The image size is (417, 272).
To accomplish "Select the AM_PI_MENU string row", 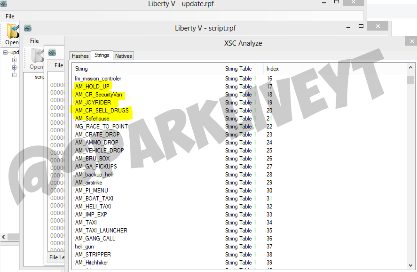I will click(x=239, y=190).
